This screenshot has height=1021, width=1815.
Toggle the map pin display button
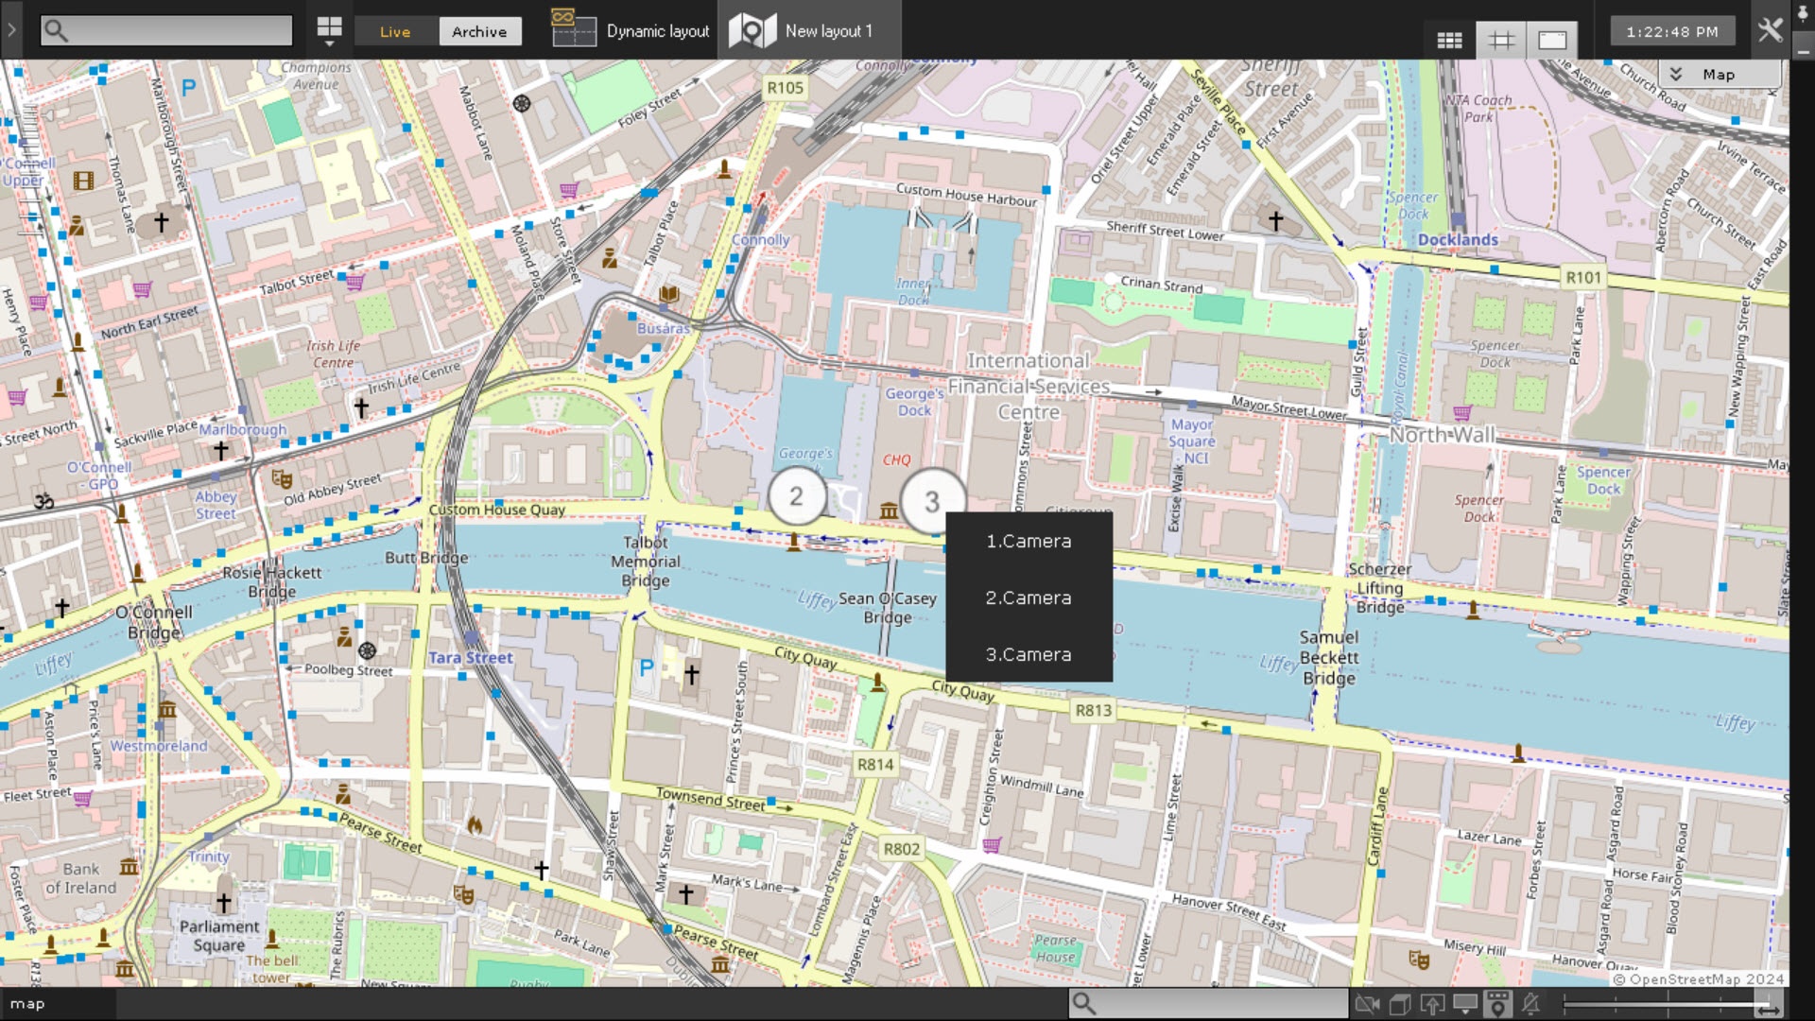(1497, 1004)
